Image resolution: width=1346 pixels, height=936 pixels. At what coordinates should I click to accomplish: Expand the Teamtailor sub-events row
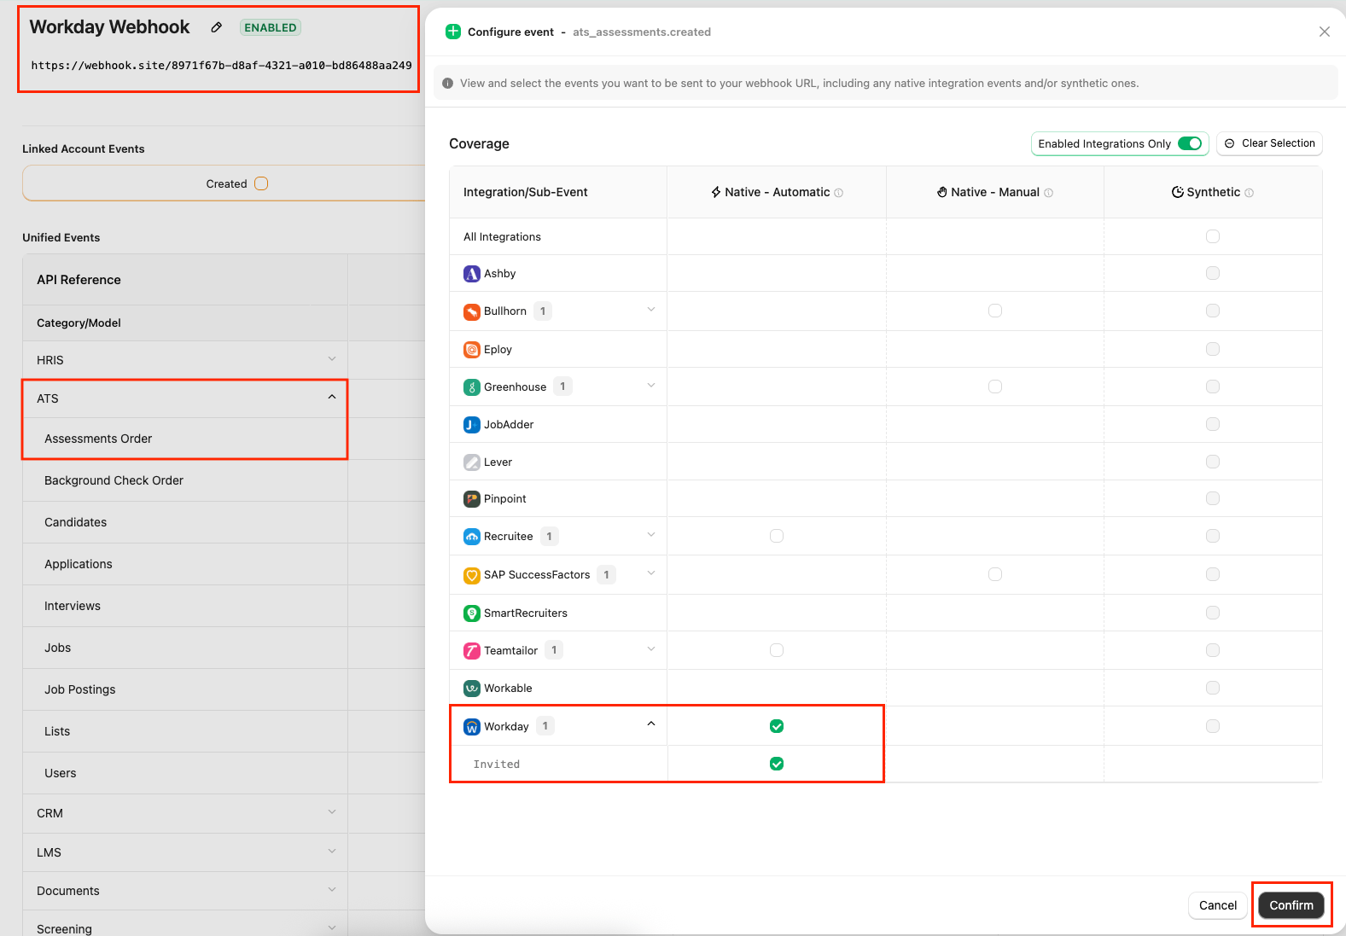point(651,649)
